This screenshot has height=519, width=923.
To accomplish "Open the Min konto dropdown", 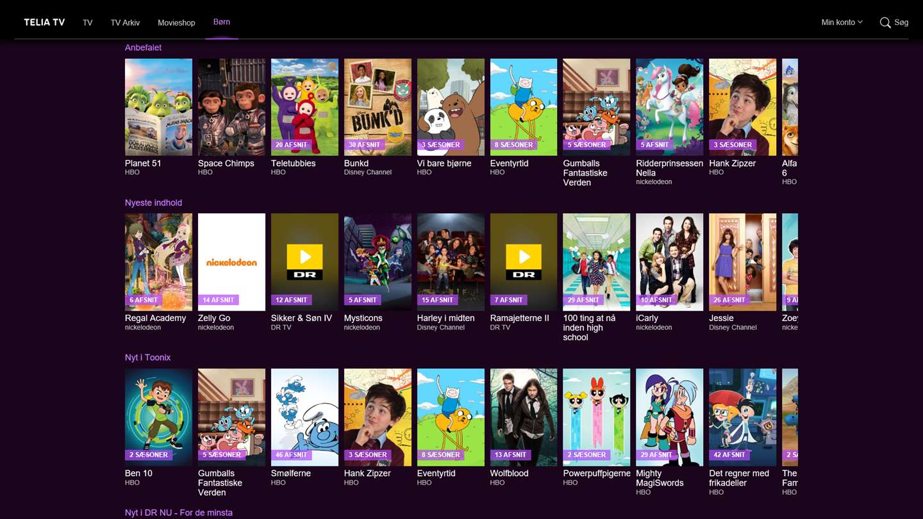I will [x=842, y=22].
